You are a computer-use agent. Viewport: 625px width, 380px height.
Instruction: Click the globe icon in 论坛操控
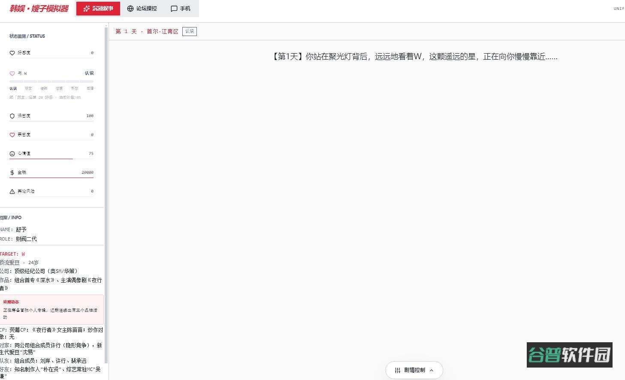[x=130, y=9]
